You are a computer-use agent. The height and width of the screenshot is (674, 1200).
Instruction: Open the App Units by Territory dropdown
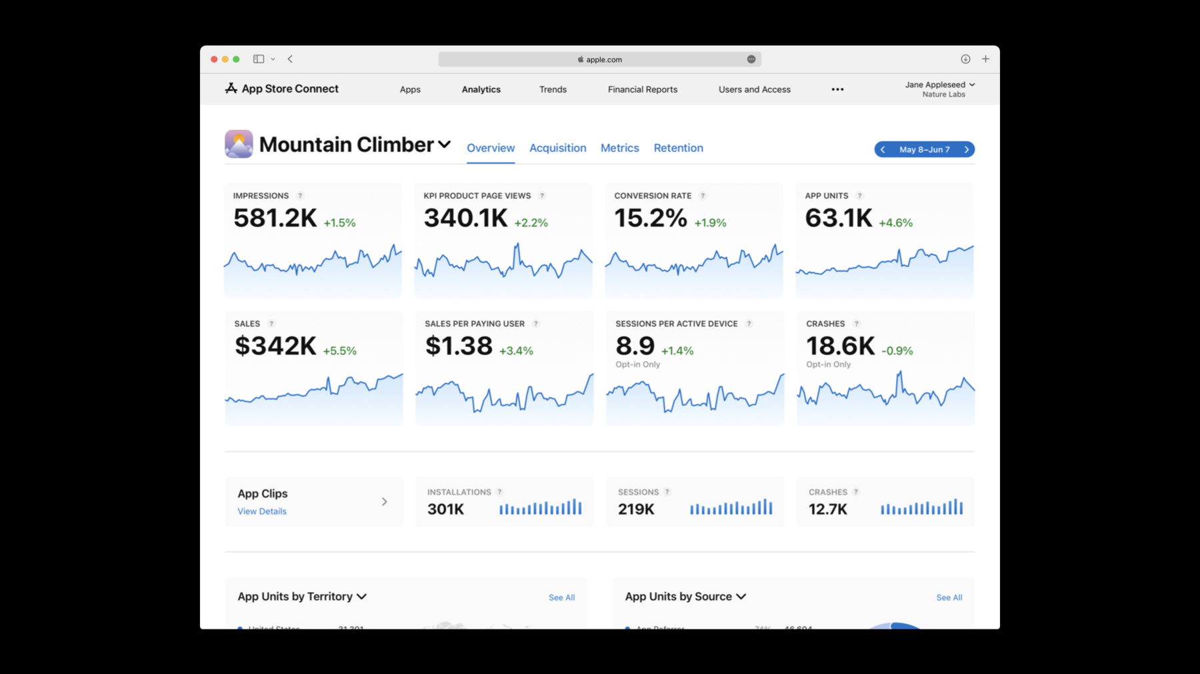362,597
